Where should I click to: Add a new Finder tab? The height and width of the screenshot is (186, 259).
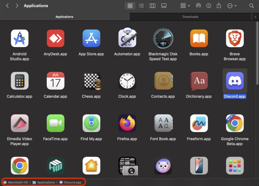click(x=255, y=17)
